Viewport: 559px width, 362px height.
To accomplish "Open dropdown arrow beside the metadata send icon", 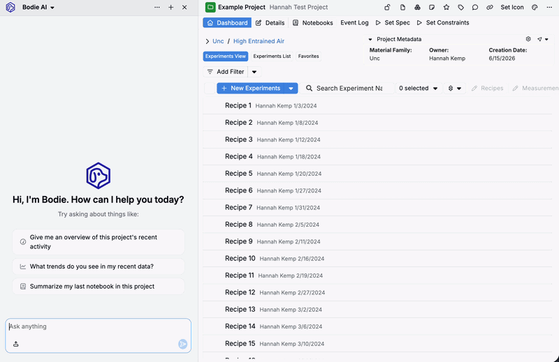I will [x=546, y=39].
